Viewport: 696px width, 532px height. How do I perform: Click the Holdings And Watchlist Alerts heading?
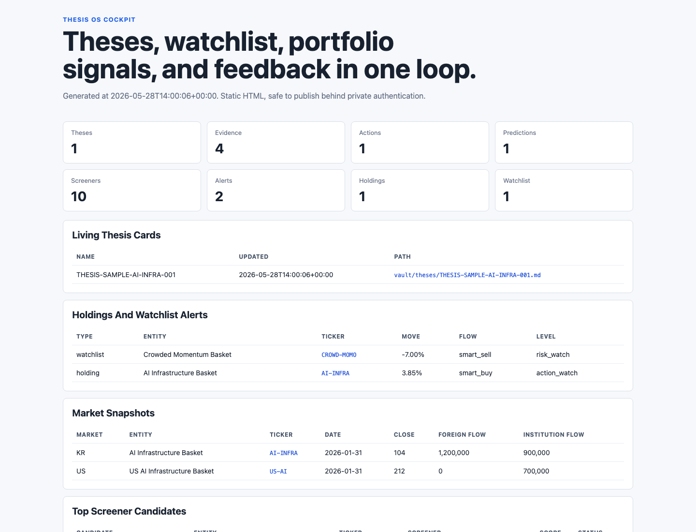pos(140,315)
